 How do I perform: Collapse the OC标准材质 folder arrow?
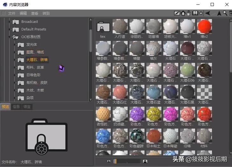(10, 37)
